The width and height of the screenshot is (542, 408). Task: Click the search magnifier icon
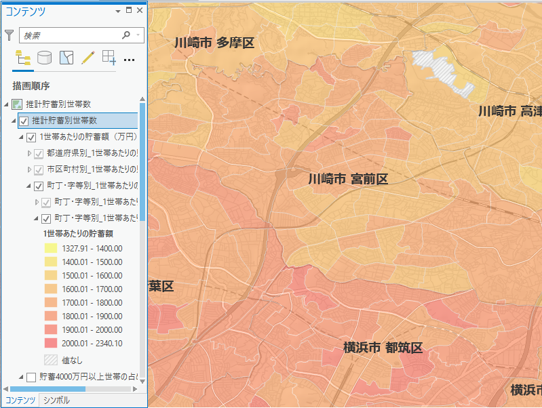click(125, 35)
